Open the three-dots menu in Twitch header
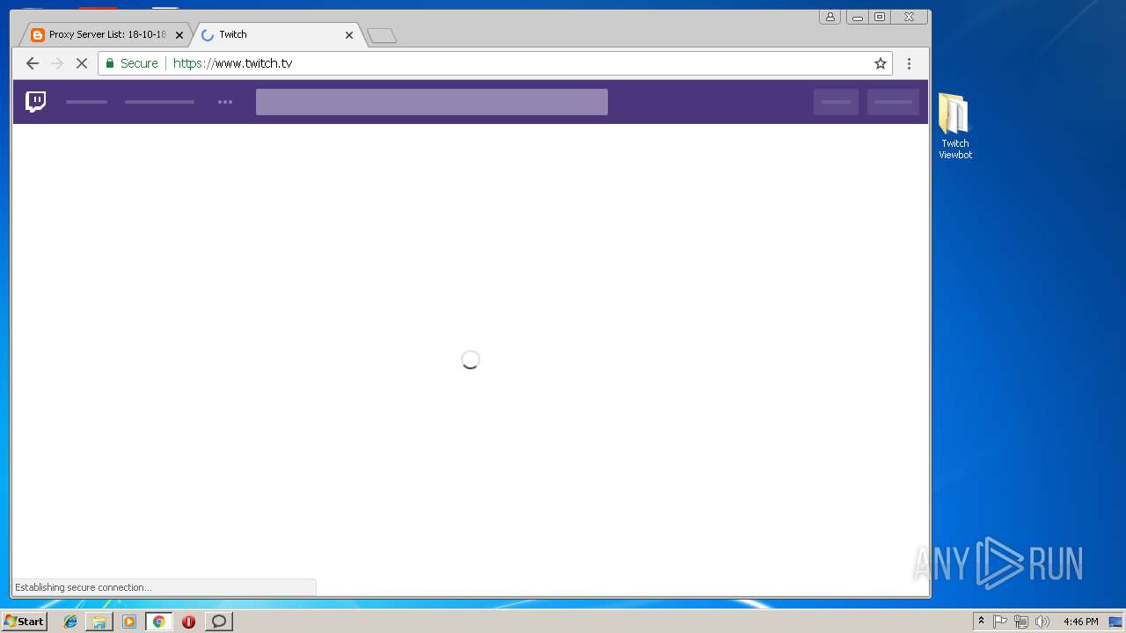Viewport: 1126px width, 633px height. pos(225,102)
